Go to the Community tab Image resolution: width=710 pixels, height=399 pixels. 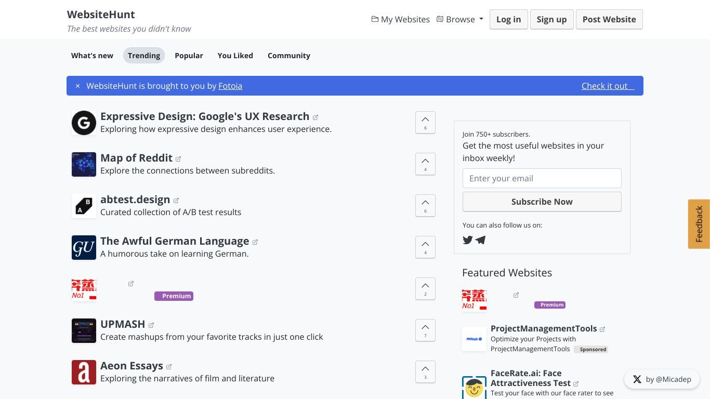(289, 56)
